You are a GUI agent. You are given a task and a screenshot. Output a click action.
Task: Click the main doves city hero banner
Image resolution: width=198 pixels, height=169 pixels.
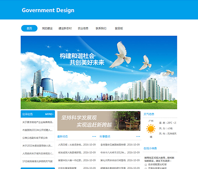click(99, 72)
